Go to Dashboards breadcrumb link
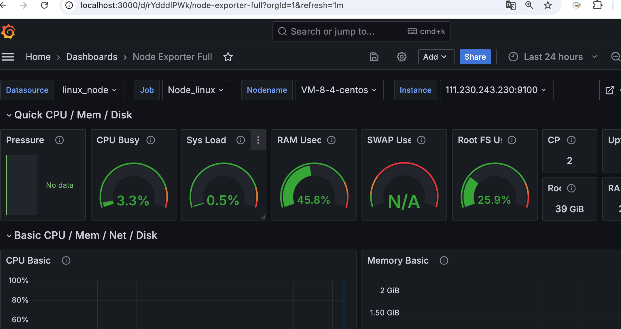Image resolution: width=621 pixels, height=329 pixels. point(92,57)
